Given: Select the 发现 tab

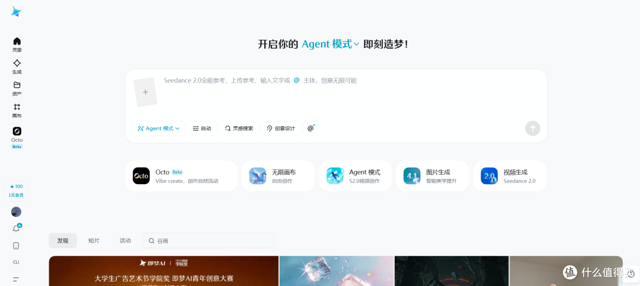Looking at the screenshot, I should (x=63, y=241).
